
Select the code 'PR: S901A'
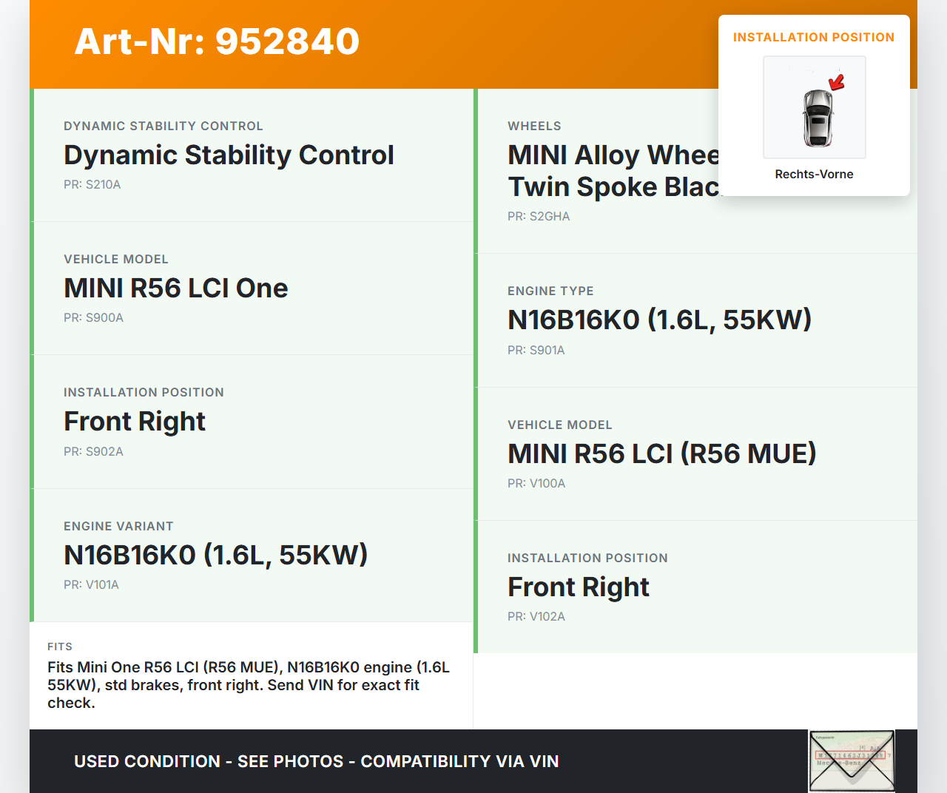[536, 351]
